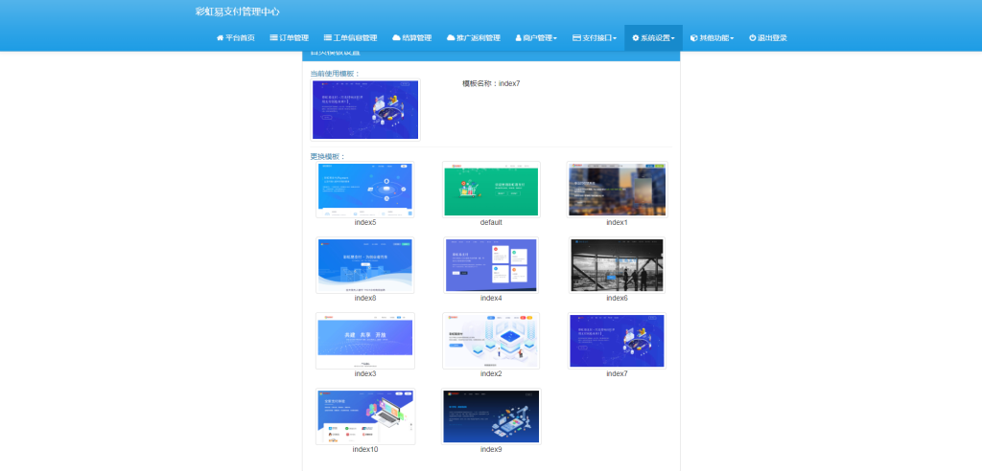This screenshot has height=471, width=982.
Task: Pick the index3 template thumbnail
Action: (365, 341)
